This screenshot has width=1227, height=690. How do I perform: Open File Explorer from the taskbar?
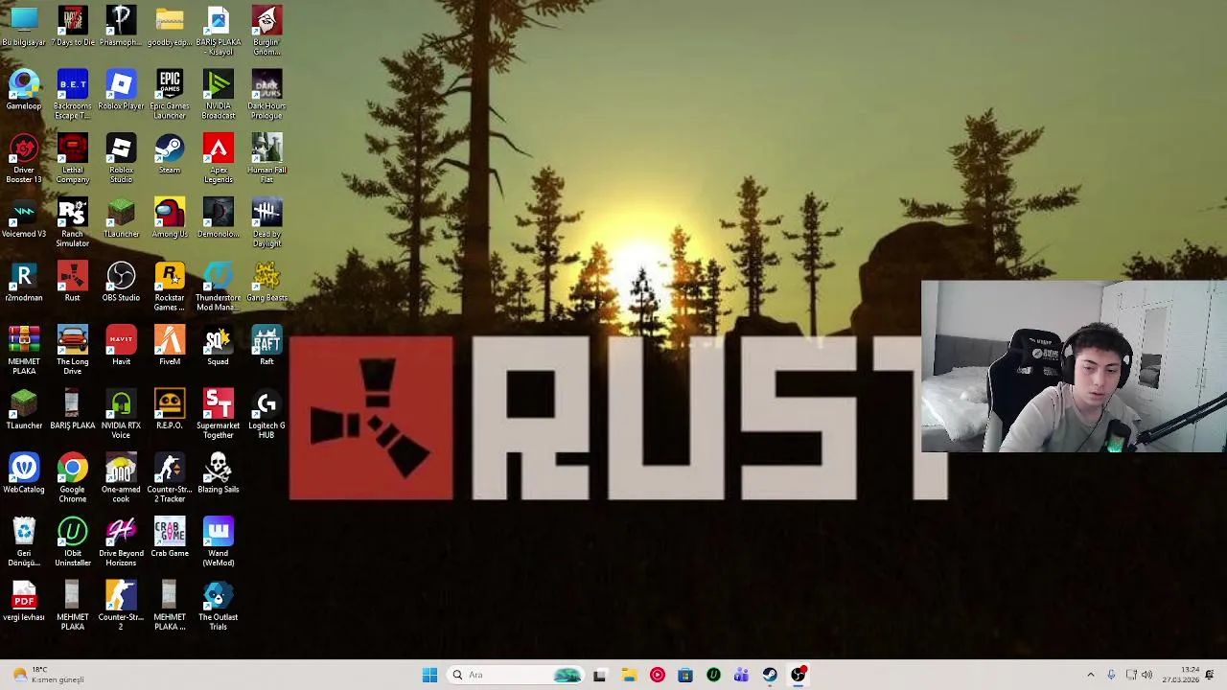point(629,675)
